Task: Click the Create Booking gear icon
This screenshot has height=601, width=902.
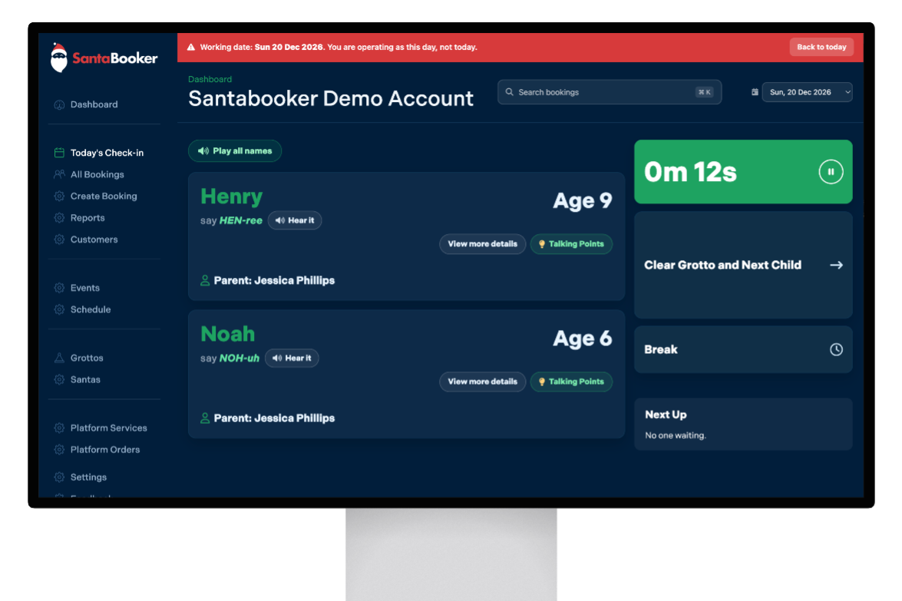Action: (59, 196)
